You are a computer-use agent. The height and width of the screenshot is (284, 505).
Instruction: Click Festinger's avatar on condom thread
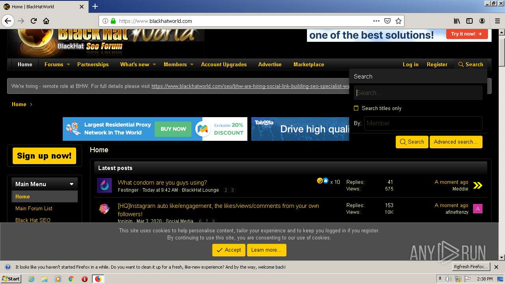[105, 185]
